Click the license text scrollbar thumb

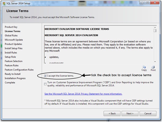(x=155, y=31)
